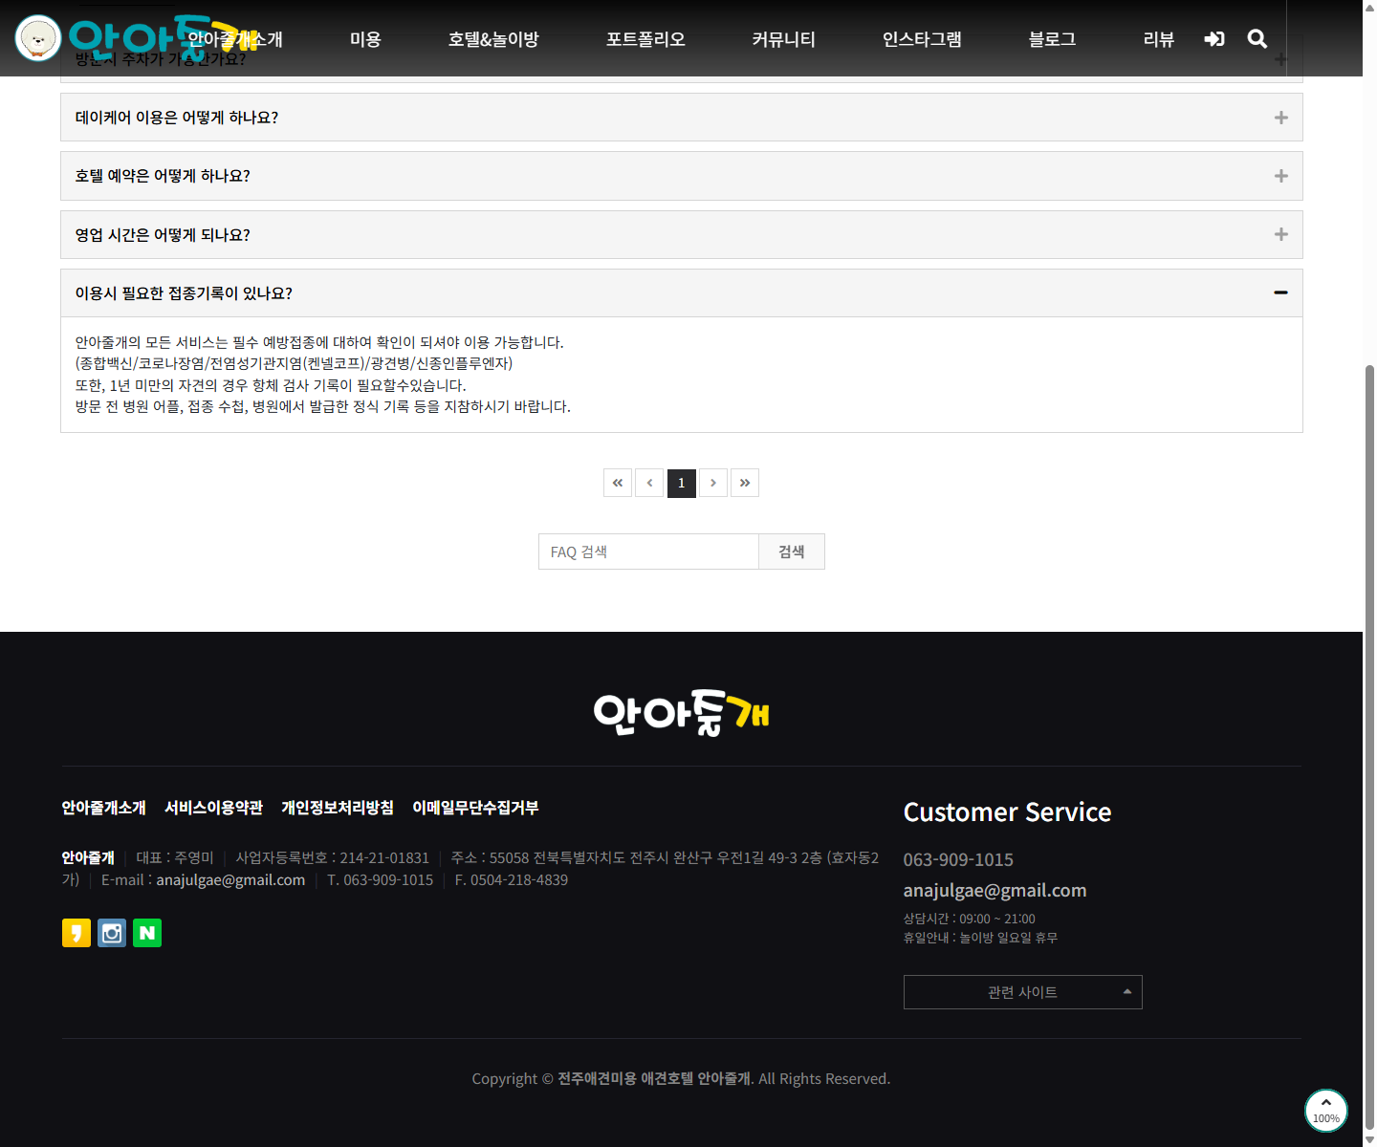Click the scroll-to-top 100% circle button

[x=1326, y=1111]
